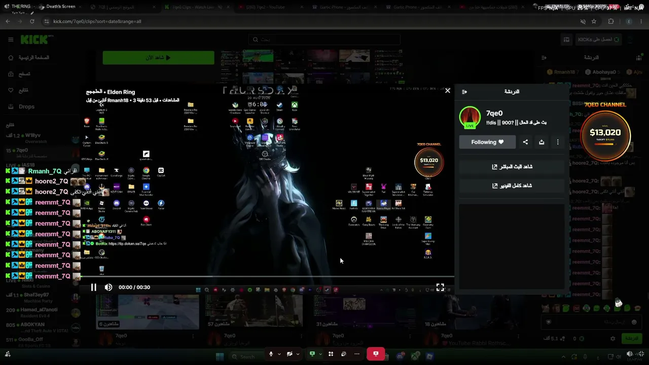
Task: Expand screen share options arrow
Action: (x=320, y=354)
